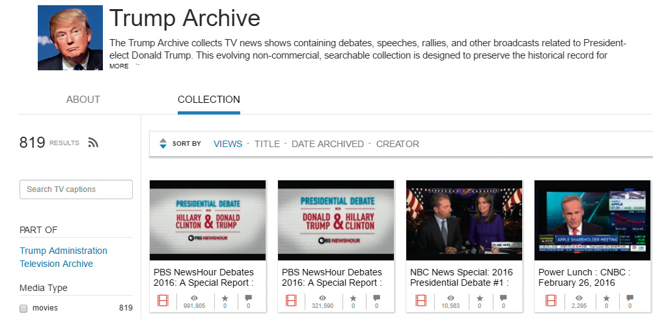Select the Collection tab

click(208, 100)
